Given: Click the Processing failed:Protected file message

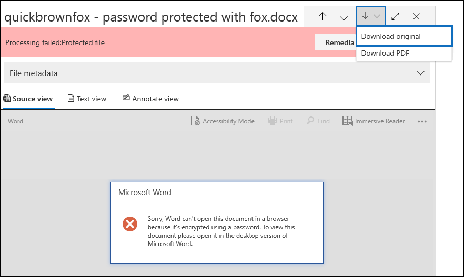Looking at the screenshot, I should (55, 42).
